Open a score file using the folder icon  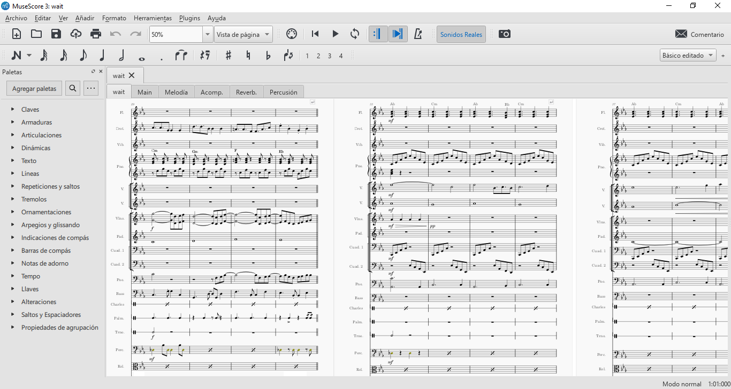click(36, 34)
